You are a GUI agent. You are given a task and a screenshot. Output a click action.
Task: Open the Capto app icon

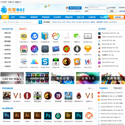tap(34, 49)
